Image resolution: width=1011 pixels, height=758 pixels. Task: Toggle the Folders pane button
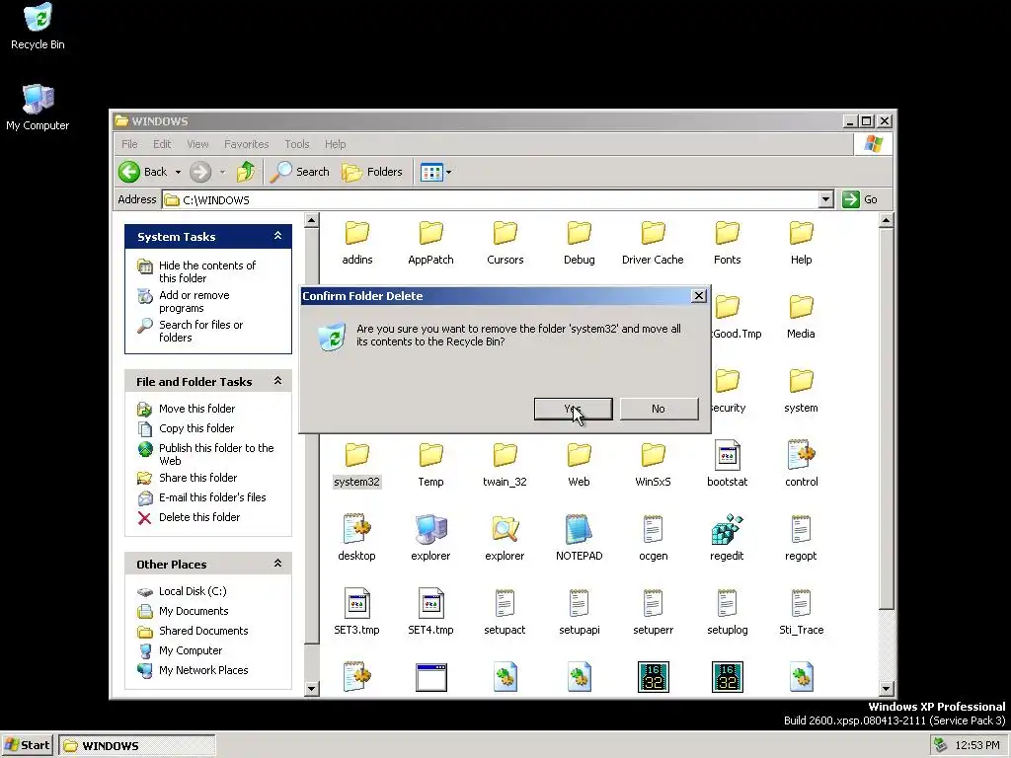[x=372, y=172]
